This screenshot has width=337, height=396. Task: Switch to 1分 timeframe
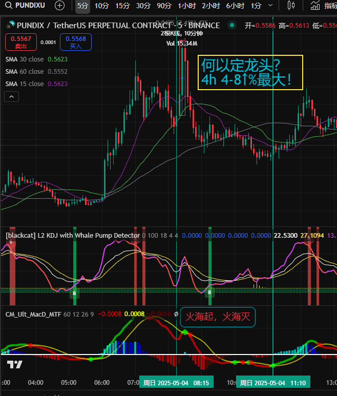[x=256, y=6]
